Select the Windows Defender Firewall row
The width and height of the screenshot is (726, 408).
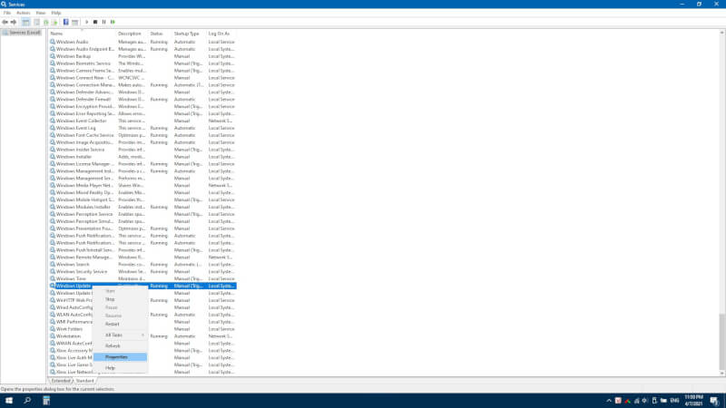coord(142,99)
